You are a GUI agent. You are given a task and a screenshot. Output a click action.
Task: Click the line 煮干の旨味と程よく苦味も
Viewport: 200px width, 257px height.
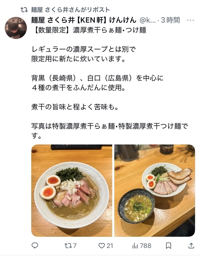point(75,107)
